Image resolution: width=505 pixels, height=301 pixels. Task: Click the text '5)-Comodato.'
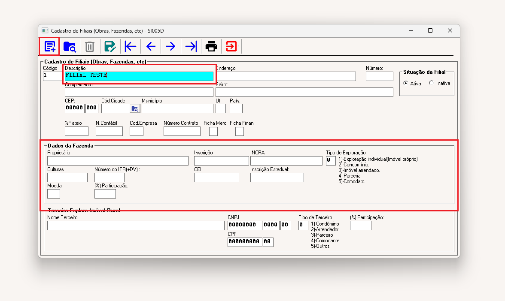pos(352,181)
